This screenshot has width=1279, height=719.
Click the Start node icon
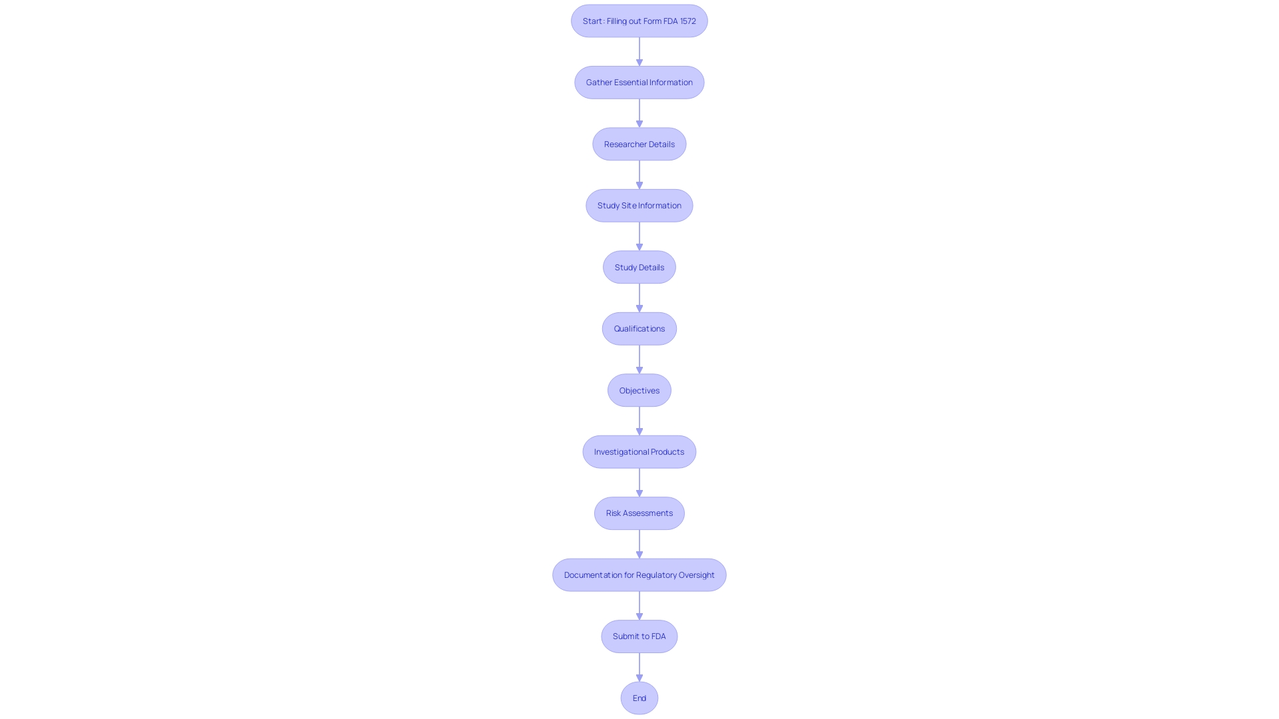click(x=639, y=20)
